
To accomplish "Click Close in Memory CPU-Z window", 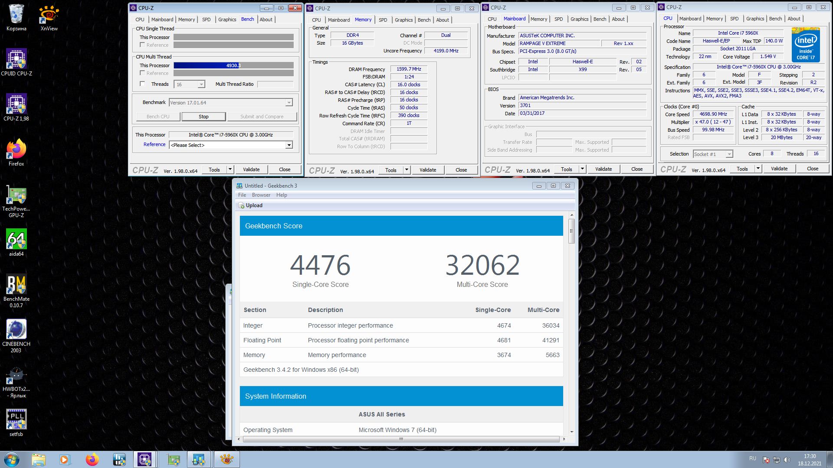I will coord(461,170).
